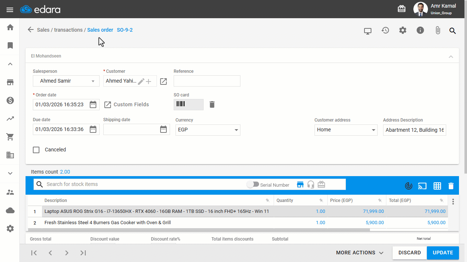Click the Sales order breadcrumb link

point(100,30)
